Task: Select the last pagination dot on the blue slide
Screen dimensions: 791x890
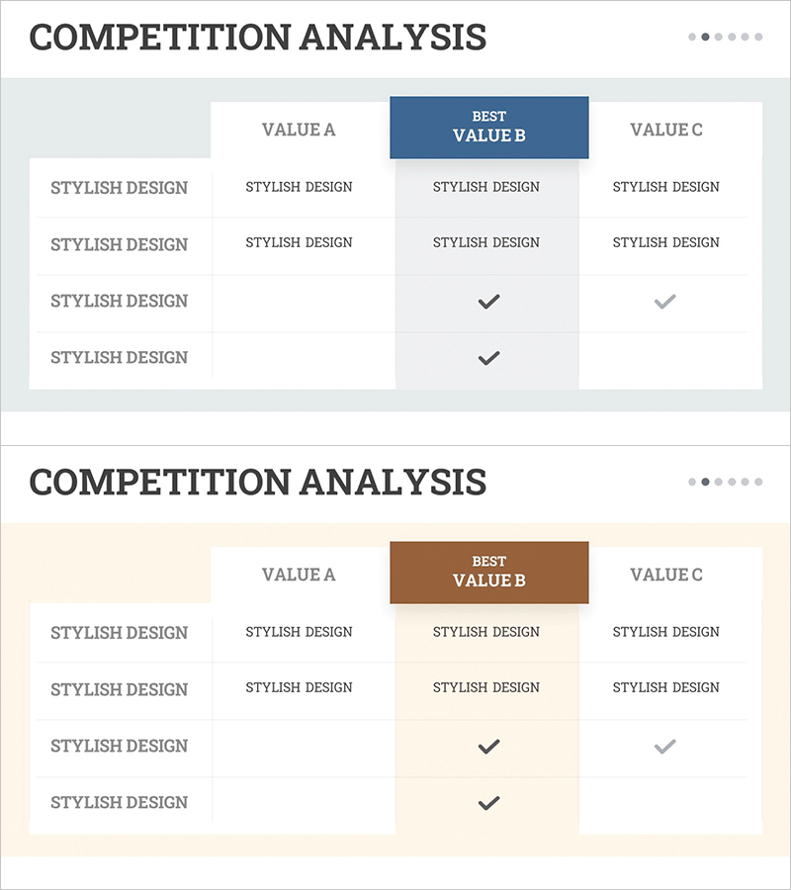Action: [758, 38]
